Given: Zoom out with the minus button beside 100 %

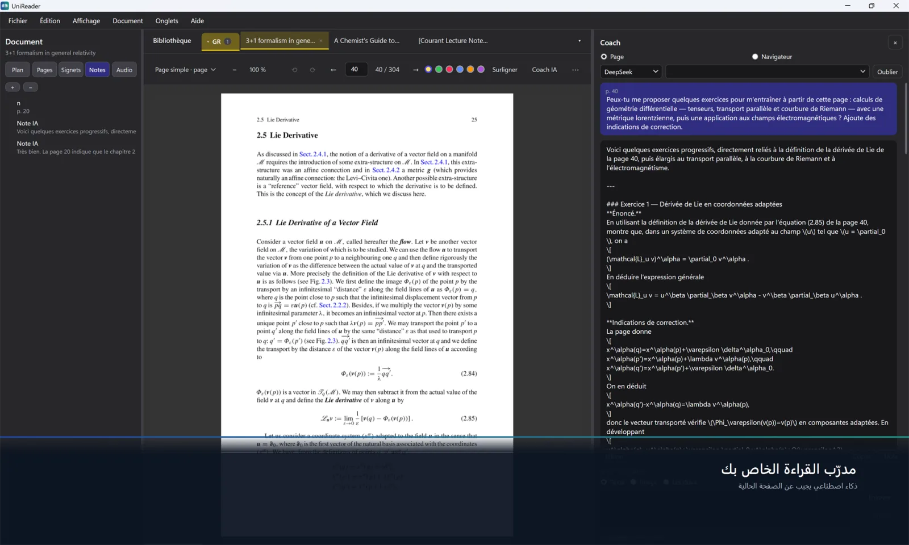Looking at the screenshot, I should point(234,70).
